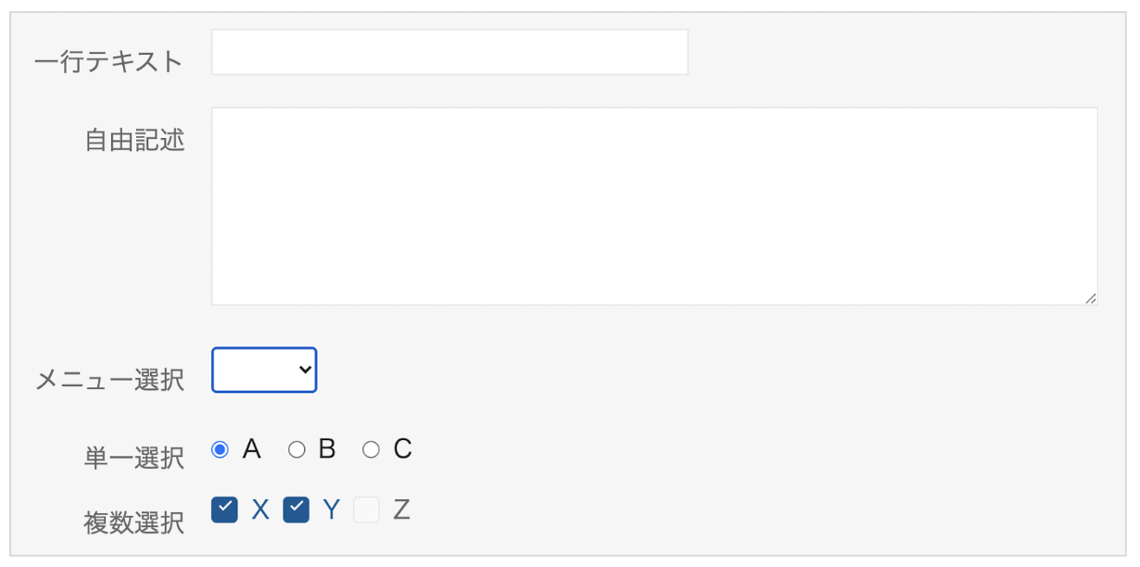The height and width of the screenshot is (567, 1140).
Task: Click the blue X label text
Action: click(x=260, y=510)
